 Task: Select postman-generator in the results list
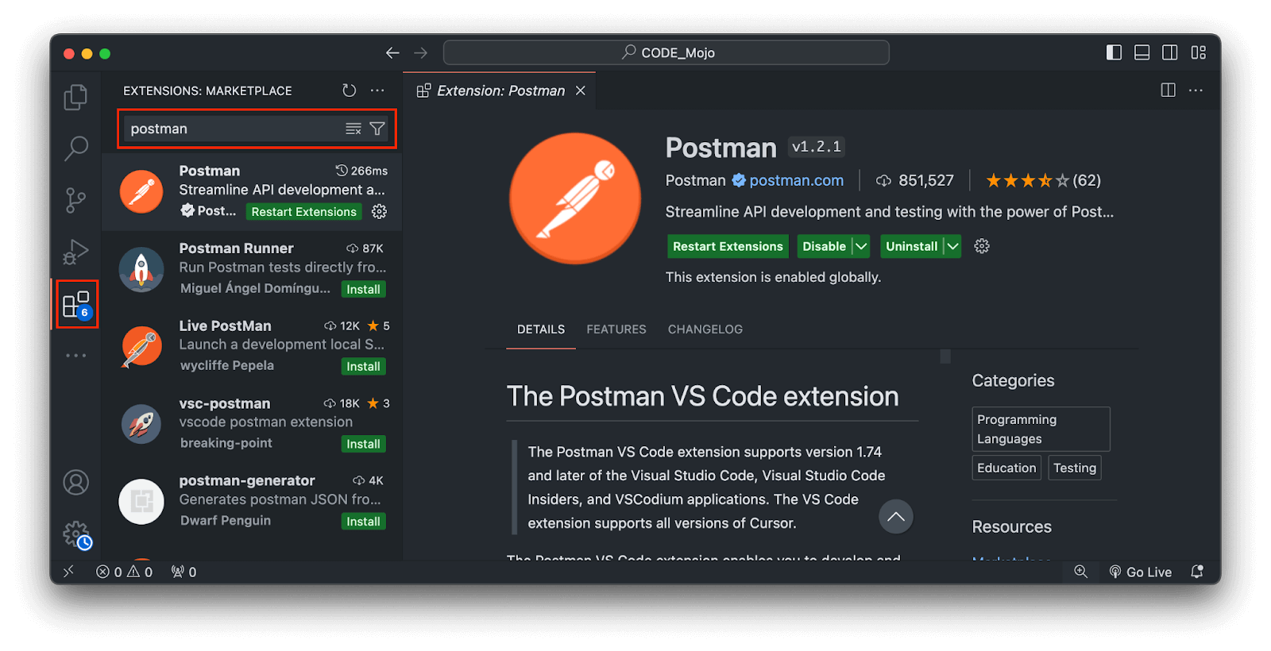pyautogui.click(x=252, y=501)
